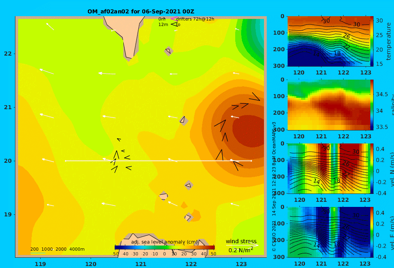Click the '0m' legend label
Image resolution: width=394 pixels, height=268 pixels.
click(x=162, y=19)
